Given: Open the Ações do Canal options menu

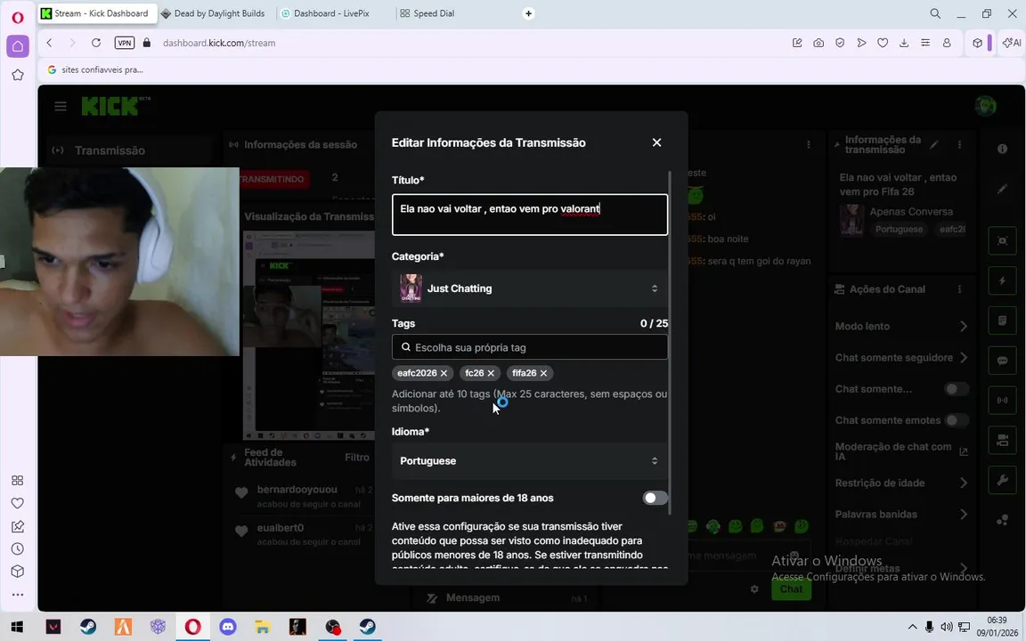Looking at the screenshot, I should tap(959, 289).
